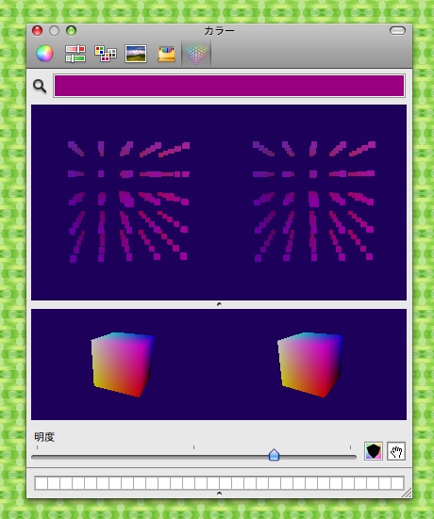434x519 pixels.
Task: Click the current magenta color preview bar
Action: click(x=229, y=86)
